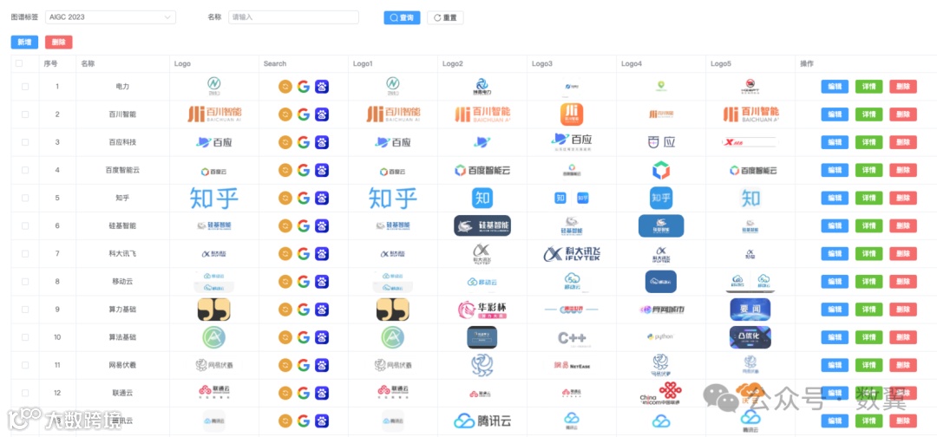Click the 百川智能 app icon under Logo3
The height and width of the screenshot is (437, 937).
[x=571, y=114]
